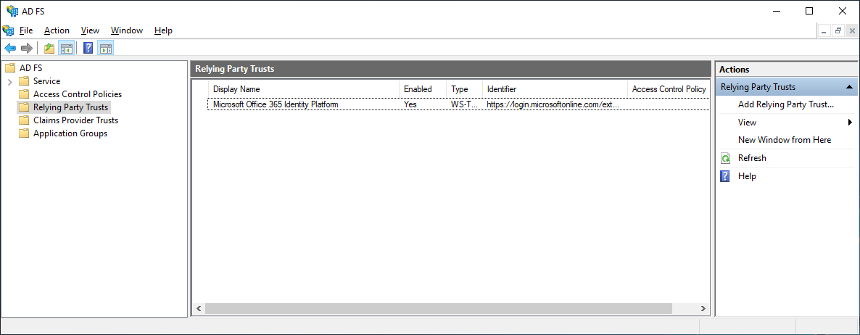The height and width of the screenshot is (335, 860).
Task: Expand the Service tree node
Action: tap(9, 82)
